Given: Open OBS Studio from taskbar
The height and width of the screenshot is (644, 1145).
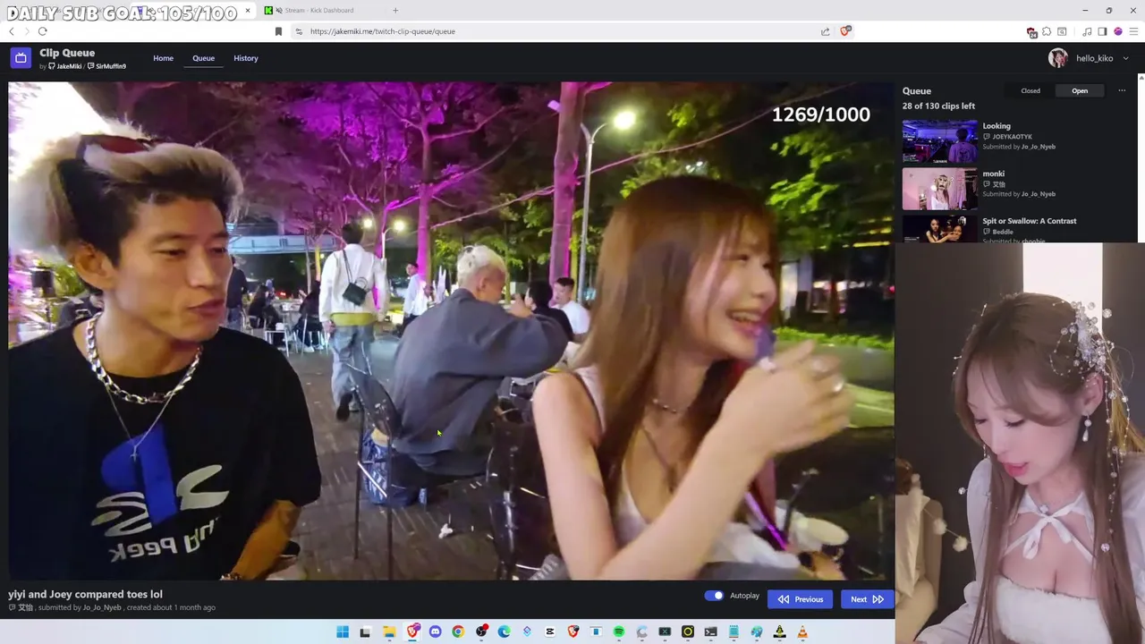Looking at the screenshot, I should coord(482,632).
